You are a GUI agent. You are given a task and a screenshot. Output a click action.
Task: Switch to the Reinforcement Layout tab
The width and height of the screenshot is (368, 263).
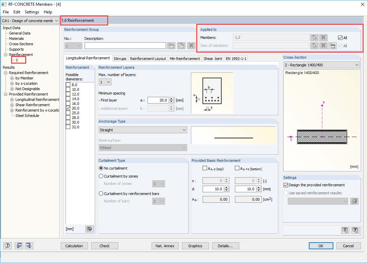click(148, 59)
